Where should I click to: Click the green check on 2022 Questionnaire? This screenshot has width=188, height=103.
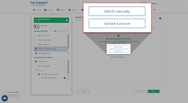coord(36,53)
